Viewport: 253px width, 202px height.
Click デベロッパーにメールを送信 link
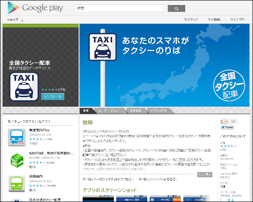click(158, 179)
